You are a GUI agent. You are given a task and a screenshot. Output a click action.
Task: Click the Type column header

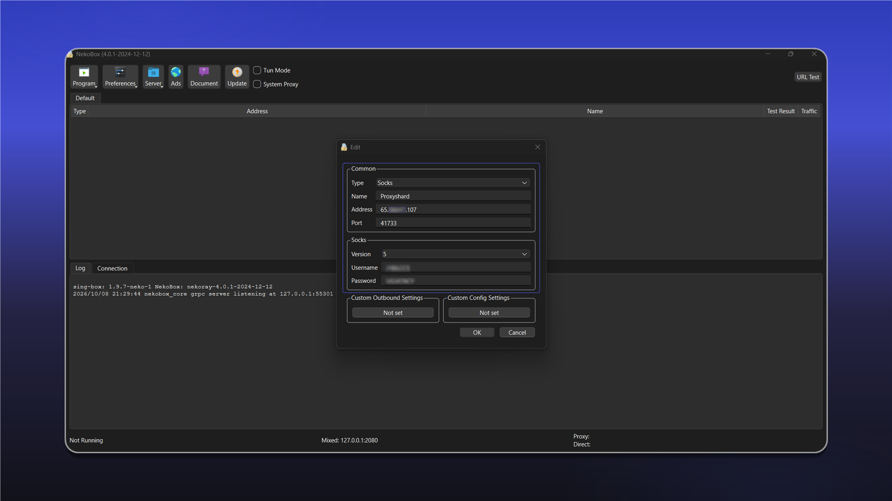click(x=79, y=111)
